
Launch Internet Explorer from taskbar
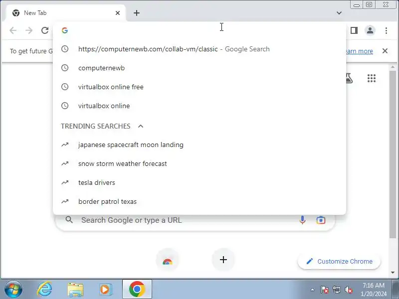(45, 290)
